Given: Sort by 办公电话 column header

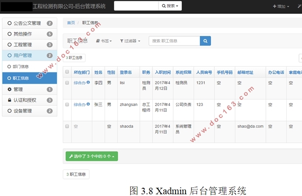Looking at the screenshot, I should [276, 72].
